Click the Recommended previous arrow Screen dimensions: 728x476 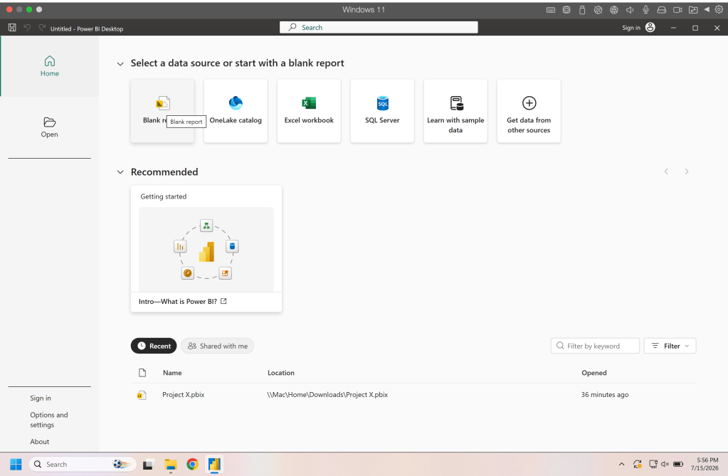tap(666, 171)
